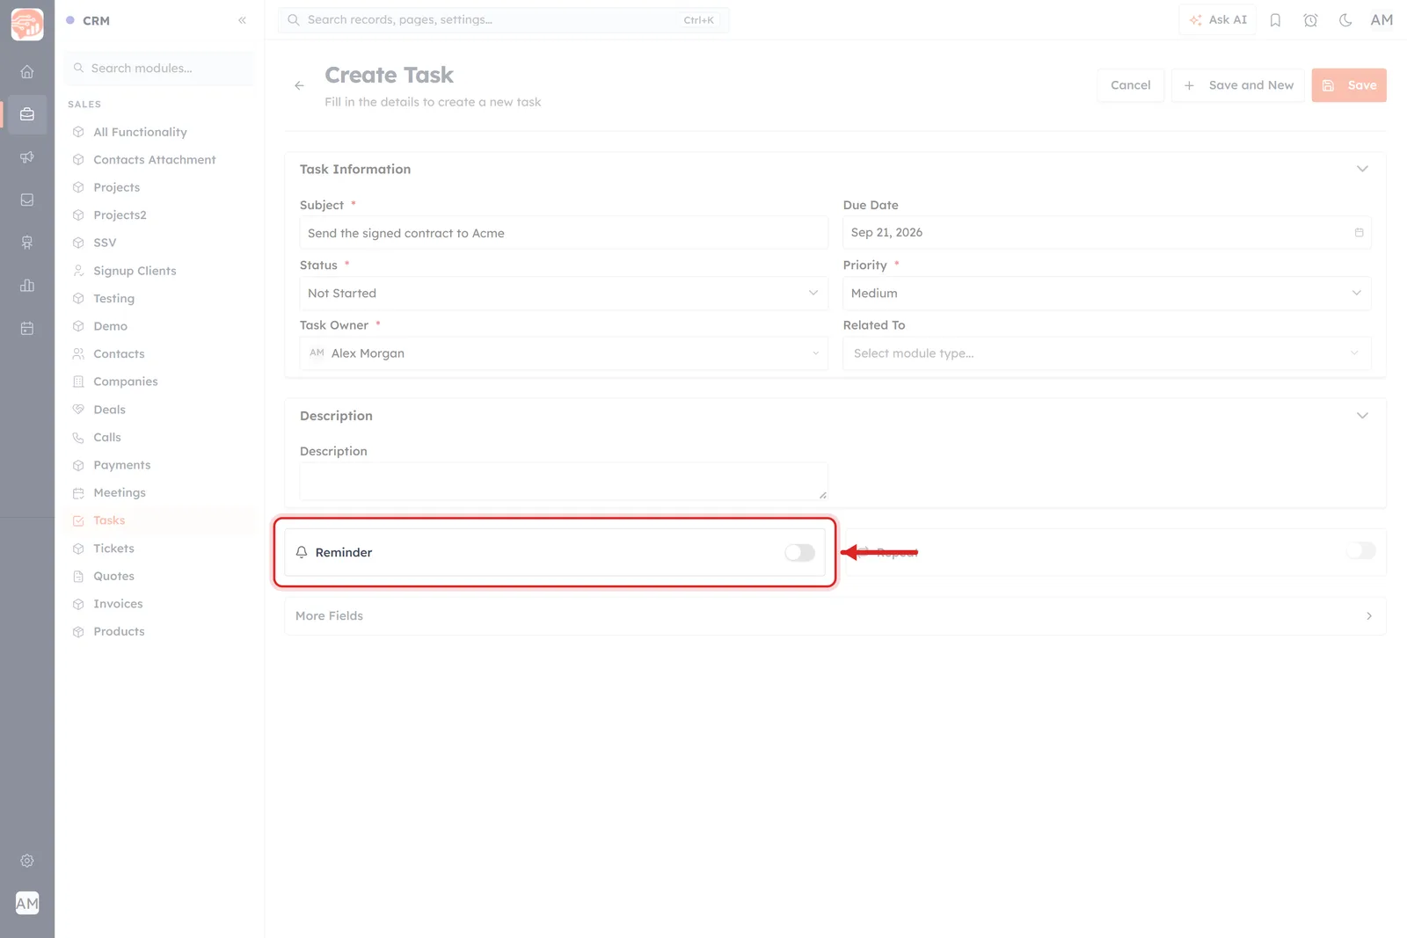Image resolution: width=1407 pixels, height=938 pixels.
Task: Select the briefcase CRM icon in the left rail
Action: tap(27, 114)
